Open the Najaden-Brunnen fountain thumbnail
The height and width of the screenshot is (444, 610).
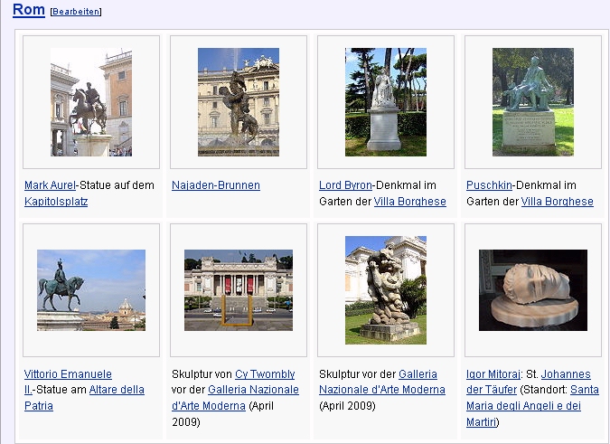pos(239,102)
